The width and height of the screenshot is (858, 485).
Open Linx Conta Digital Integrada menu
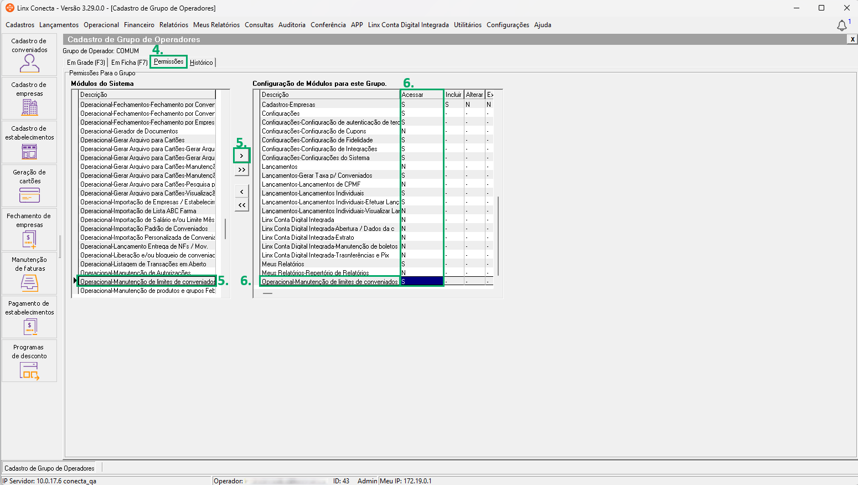click(x=409, y=25)
